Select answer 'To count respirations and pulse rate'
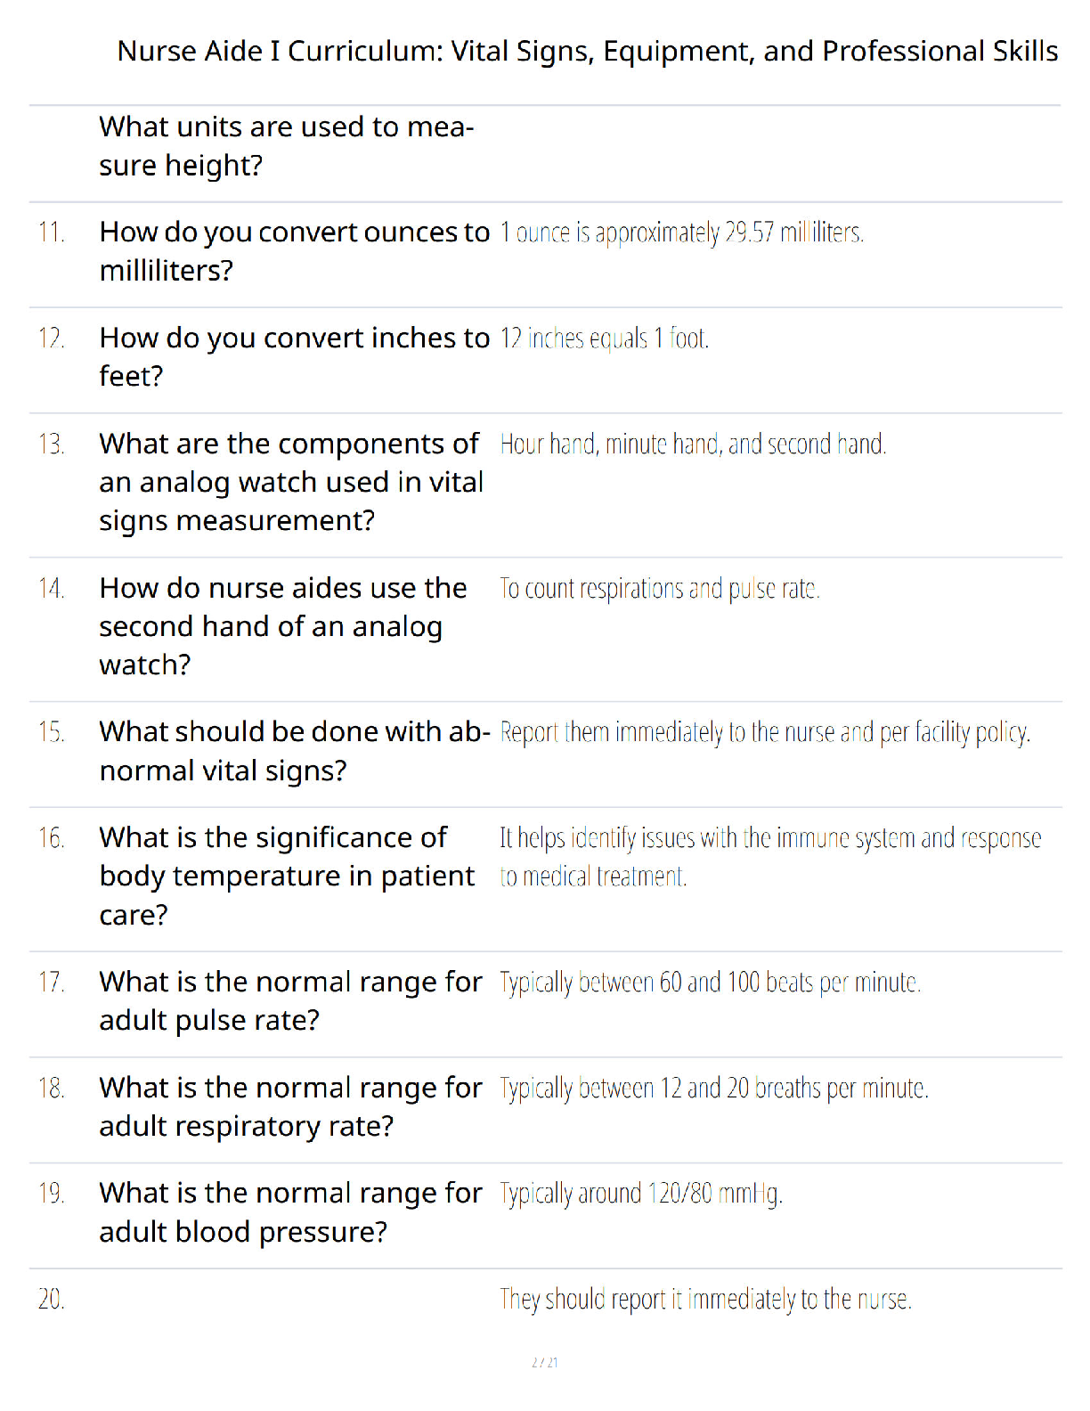Viewport: 1090px width, 1411px height. 660,589
